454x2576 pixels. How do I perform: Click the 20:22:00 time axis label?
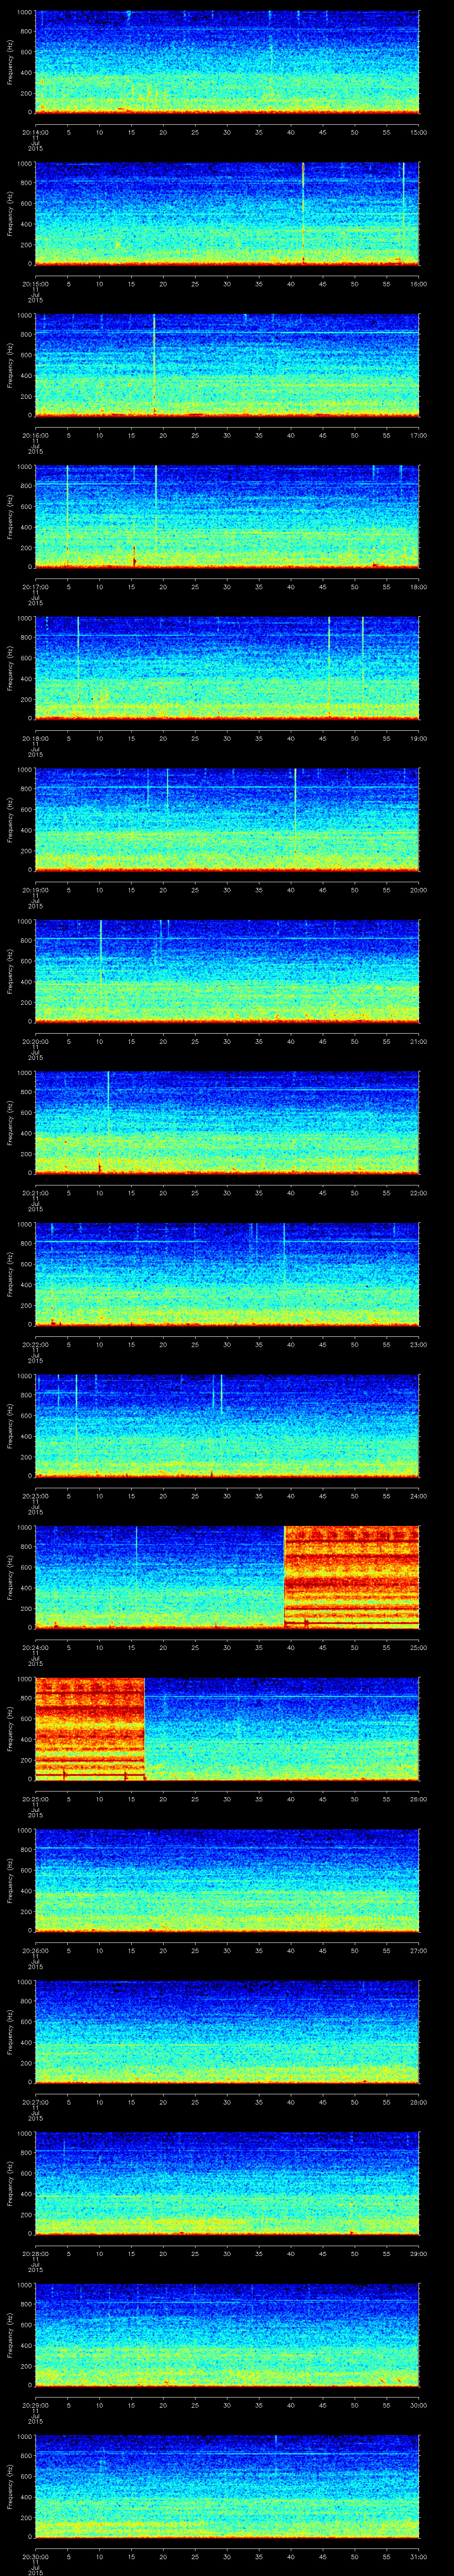pos(35,1344)
